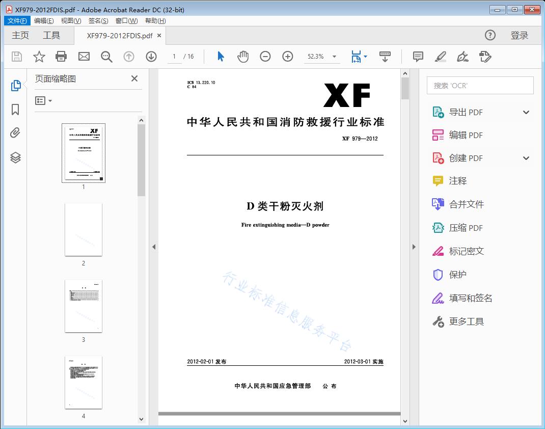Print the current PDF document

(x=61, y=57)
